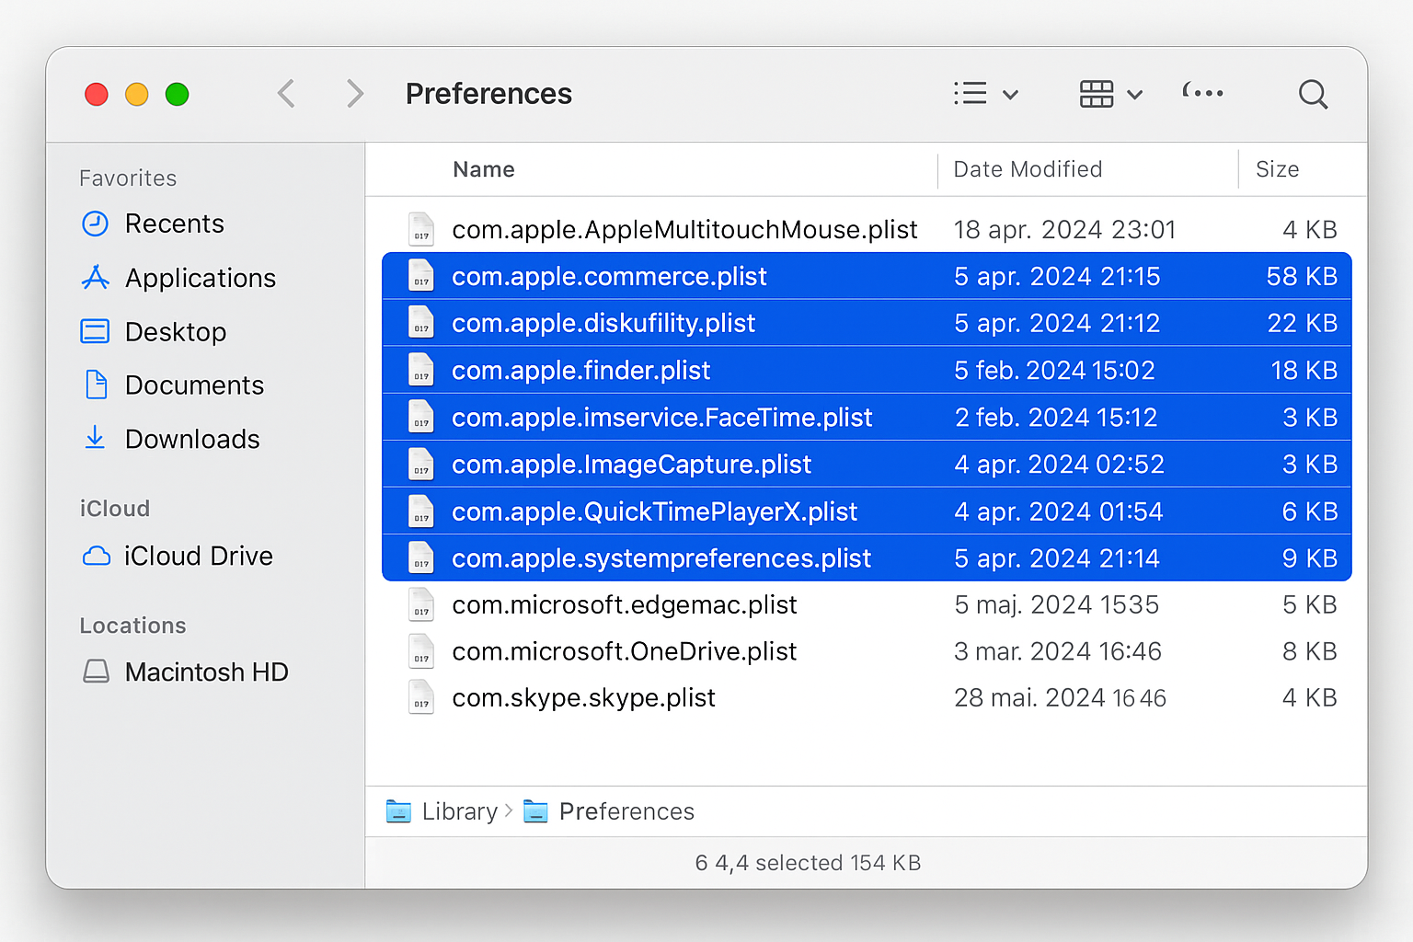Click the 3 mar. 2024 16:46 date
This screenshot has width=1413, height=942.
click(1058, 651)
